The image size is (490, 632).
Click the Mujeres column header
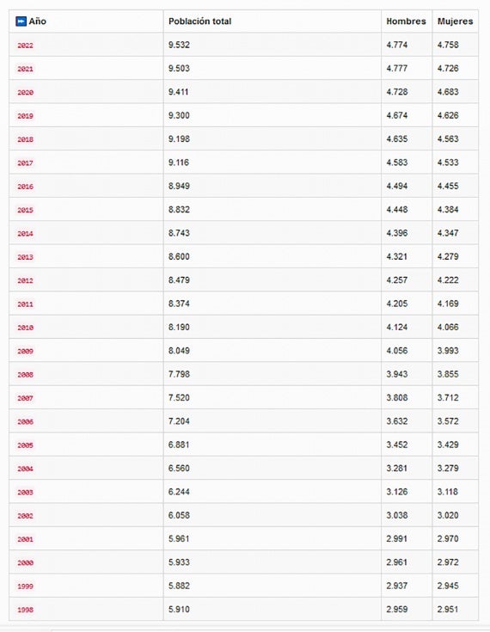456,21
